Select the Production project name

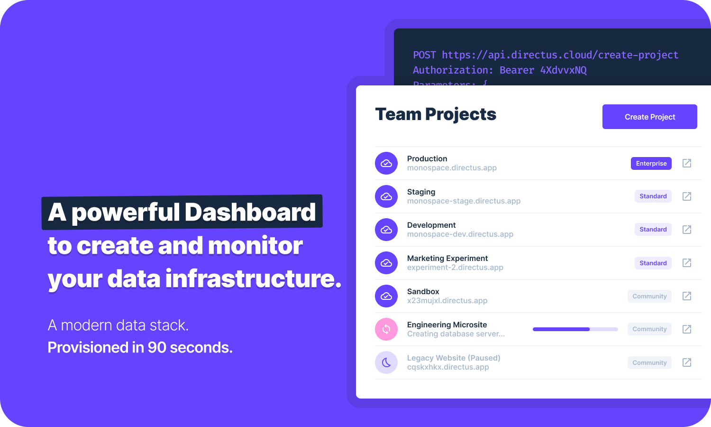click(427, 158)
